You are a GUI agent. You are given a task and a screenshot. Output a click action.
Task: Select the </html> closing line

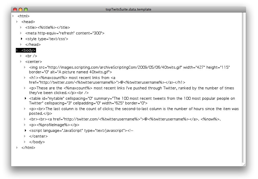pos(28,148)
